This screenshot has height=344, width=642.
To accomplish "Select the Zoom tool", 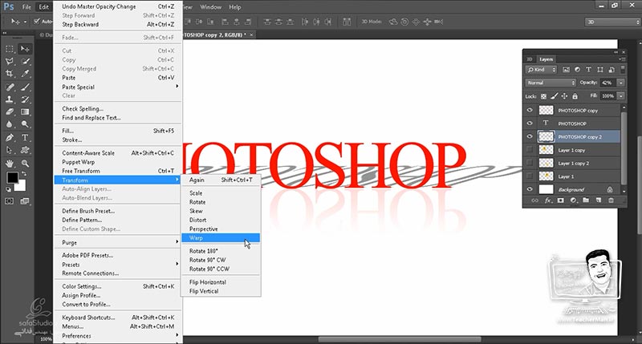I will point(25,164).
